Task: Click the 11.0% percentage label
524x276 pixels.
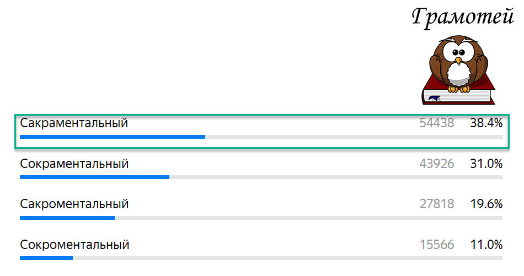Action: [486, 245]
